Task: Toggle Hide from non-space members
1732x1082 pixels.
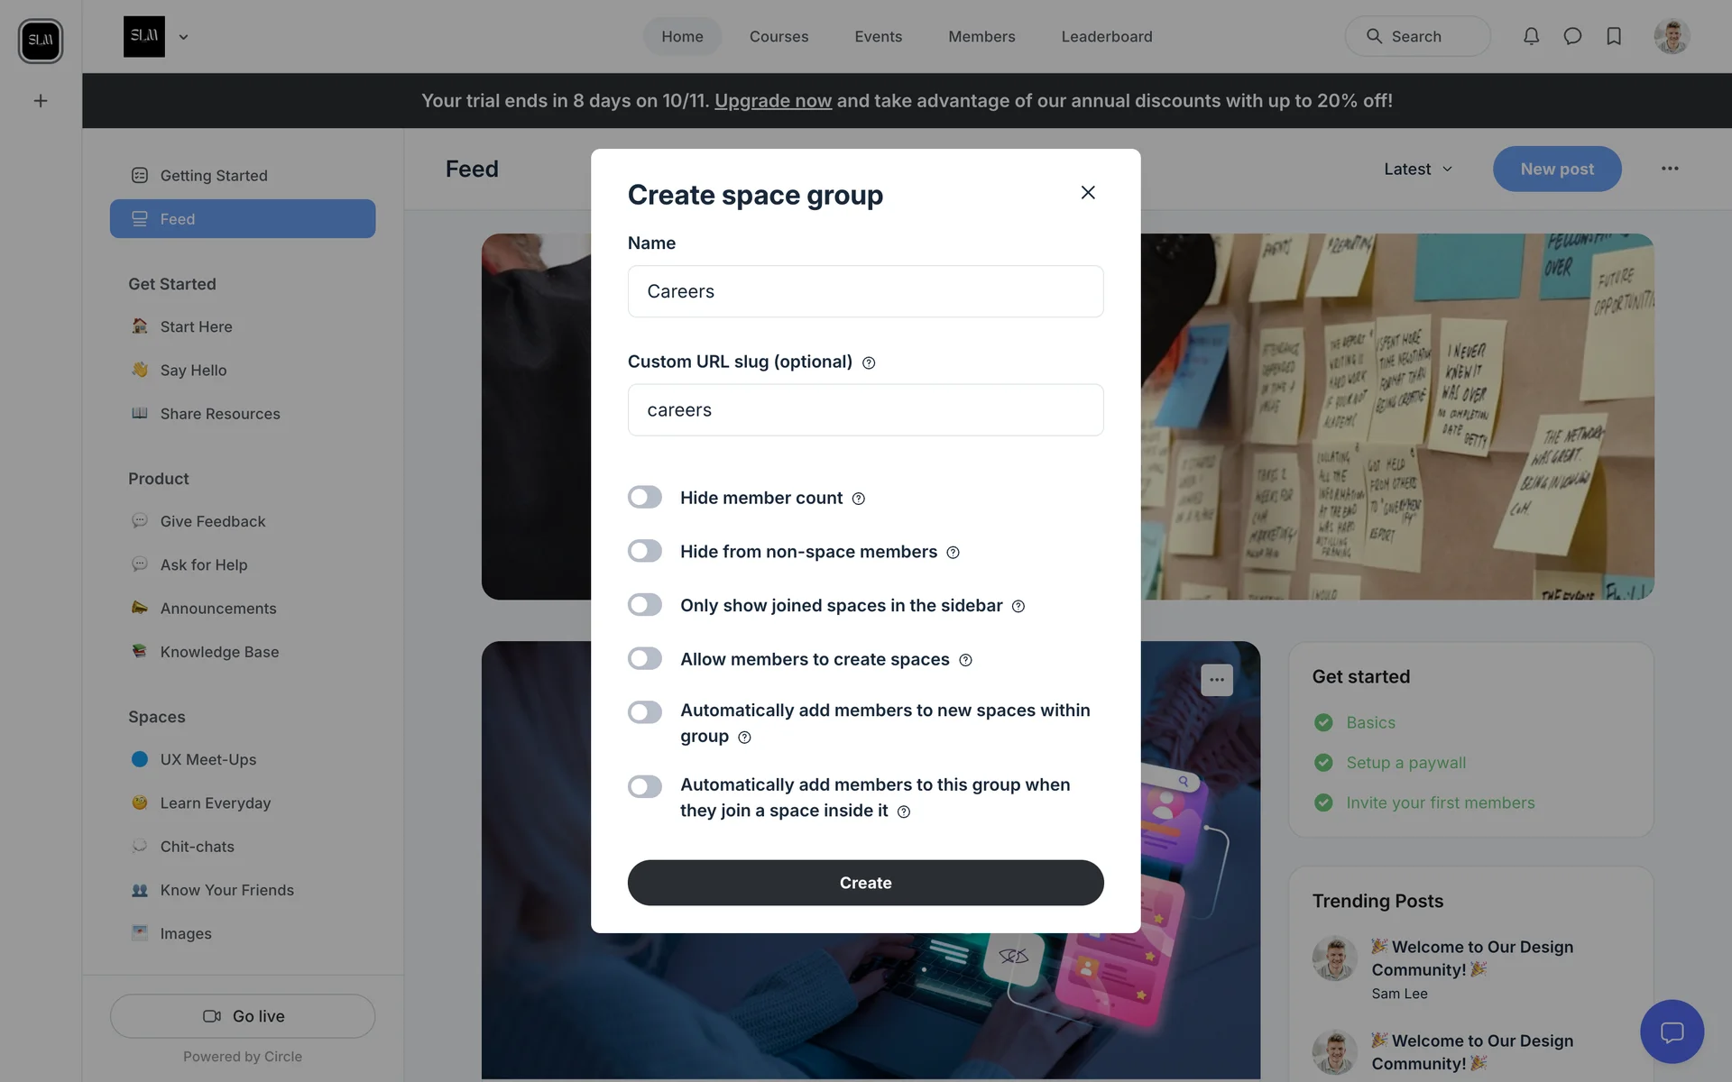Action: 645,551
